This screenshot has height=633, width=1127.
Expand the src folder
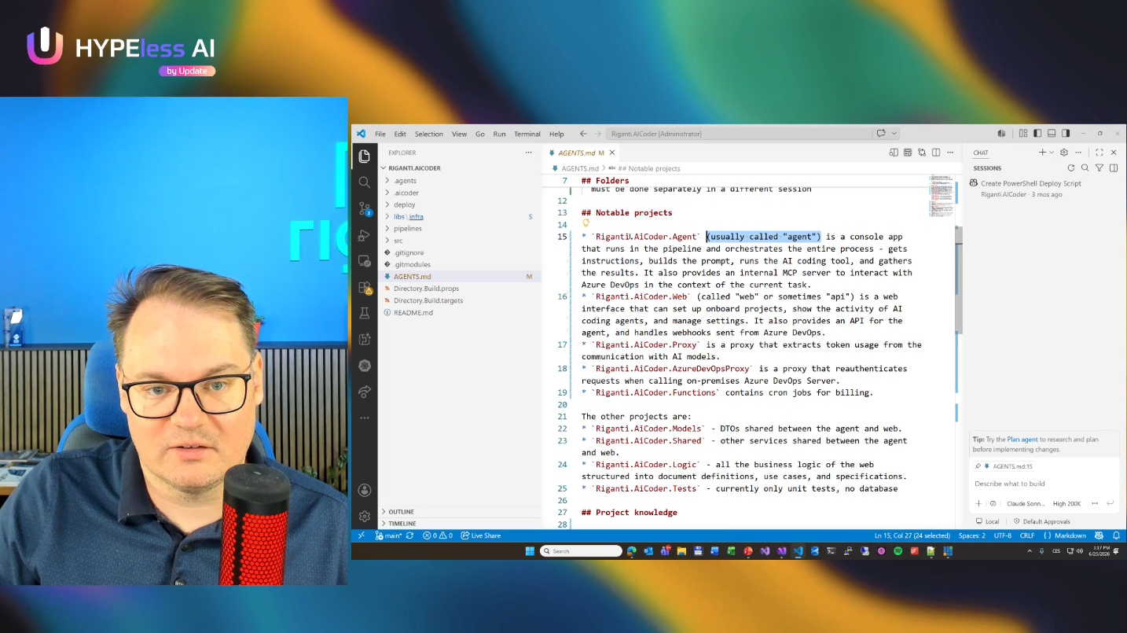(460, 241)
